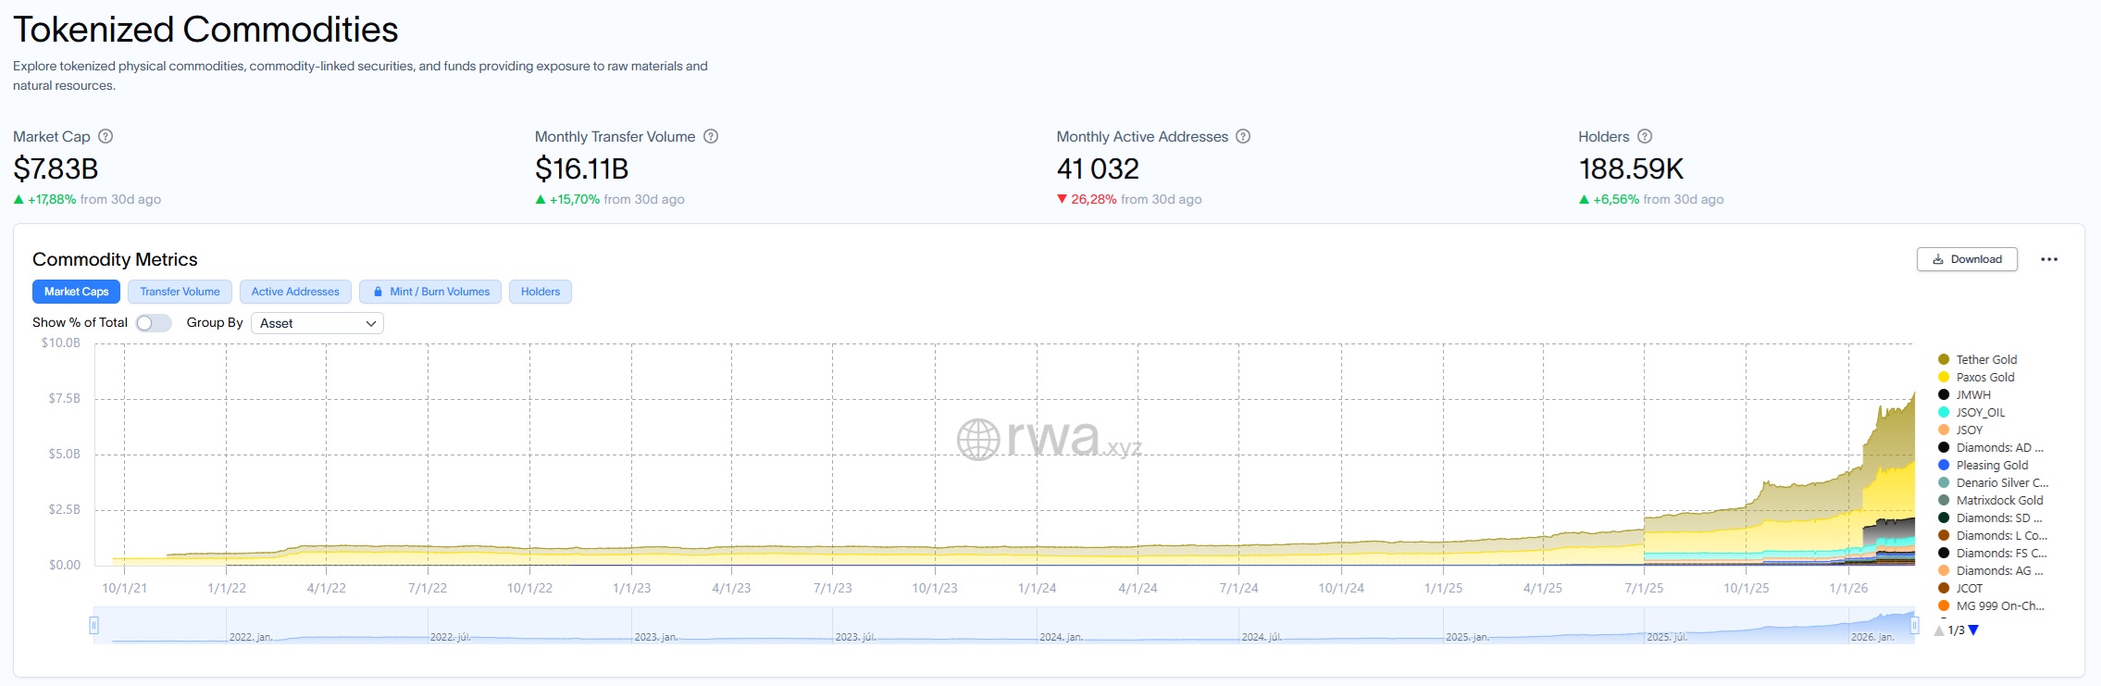The image size is (2101, 686).
Task: Switch to the Transfer Volume tab
Action: tap(180, 292)
